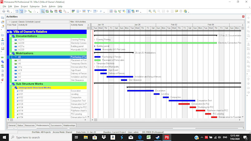Screen dimensions: 251x141
Task: Click the Zoom In magnifier icon
Action: (150, 11)
